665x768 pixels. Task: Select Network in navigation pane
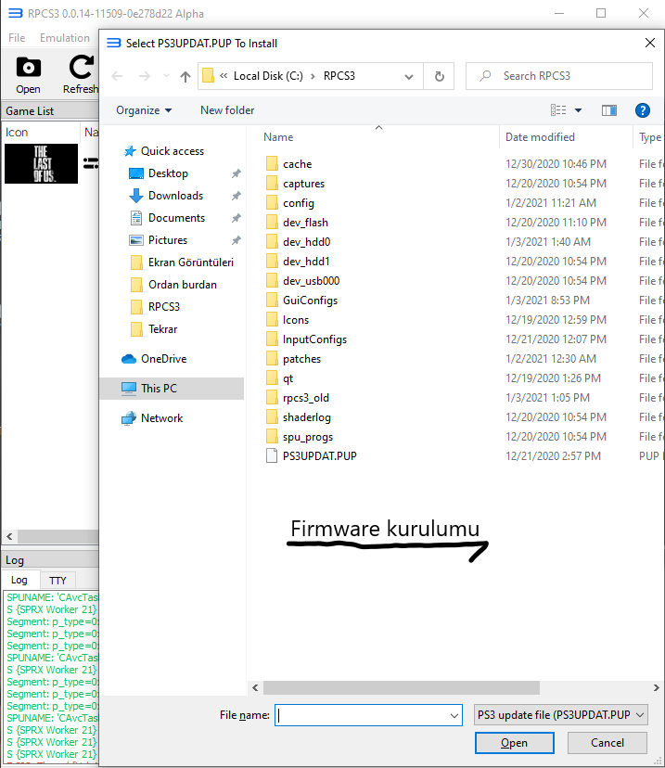coord(161,418)
